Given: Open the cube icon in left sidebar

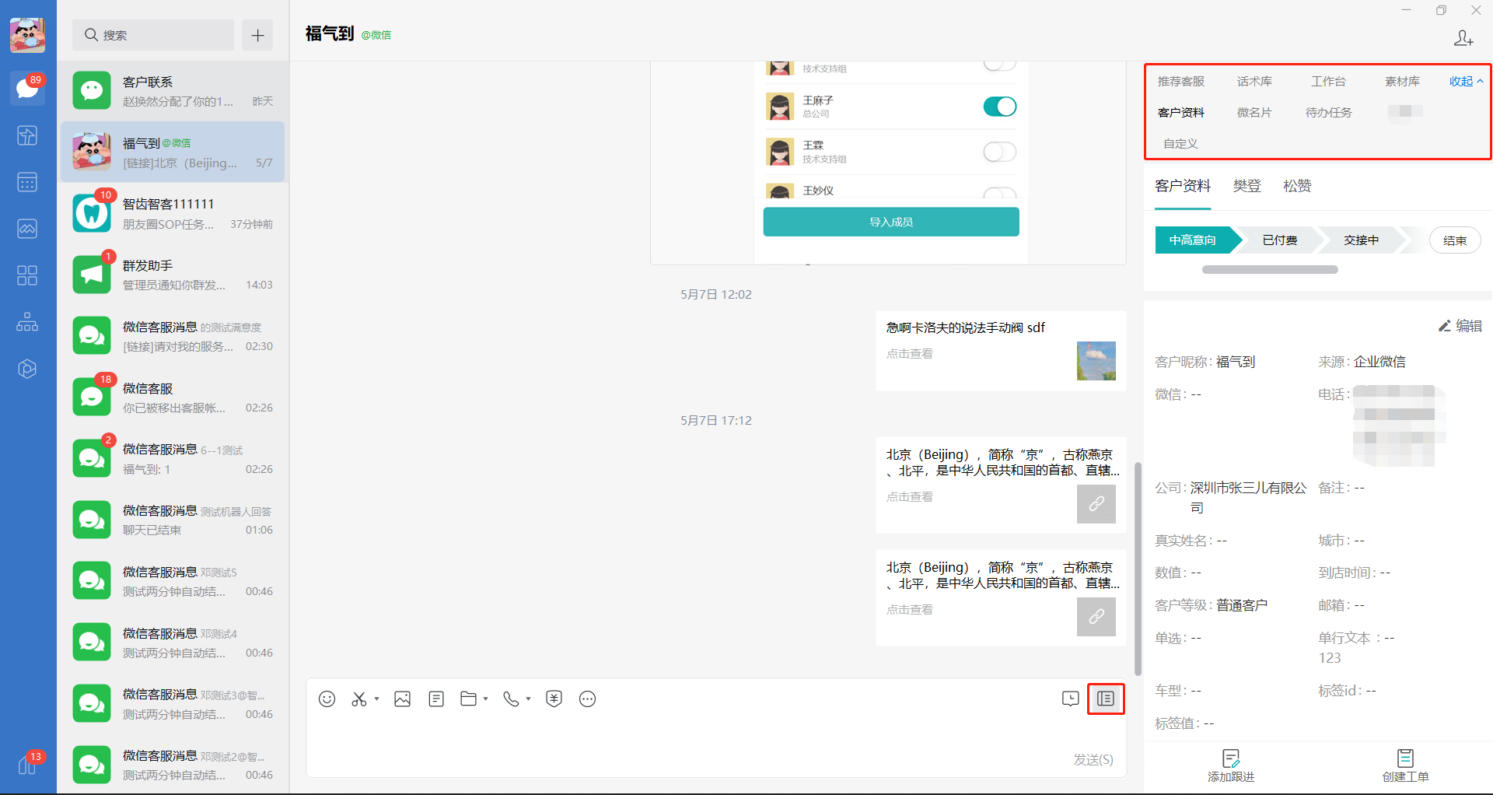Looking at the screenshot, I should click(x=27, y=135).
